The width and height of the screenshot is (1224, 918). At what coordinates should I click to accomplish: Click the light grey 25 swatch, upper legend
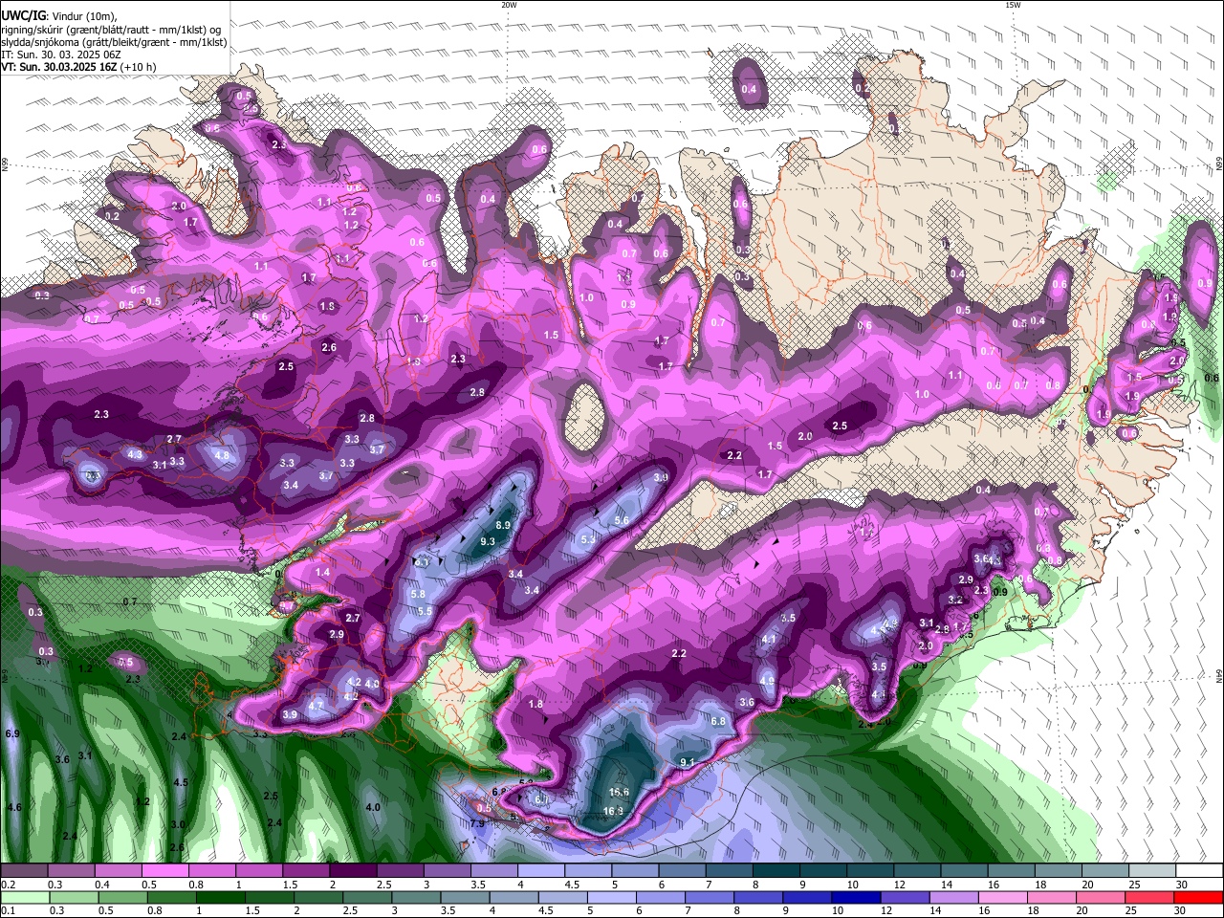click(1151, 871)
